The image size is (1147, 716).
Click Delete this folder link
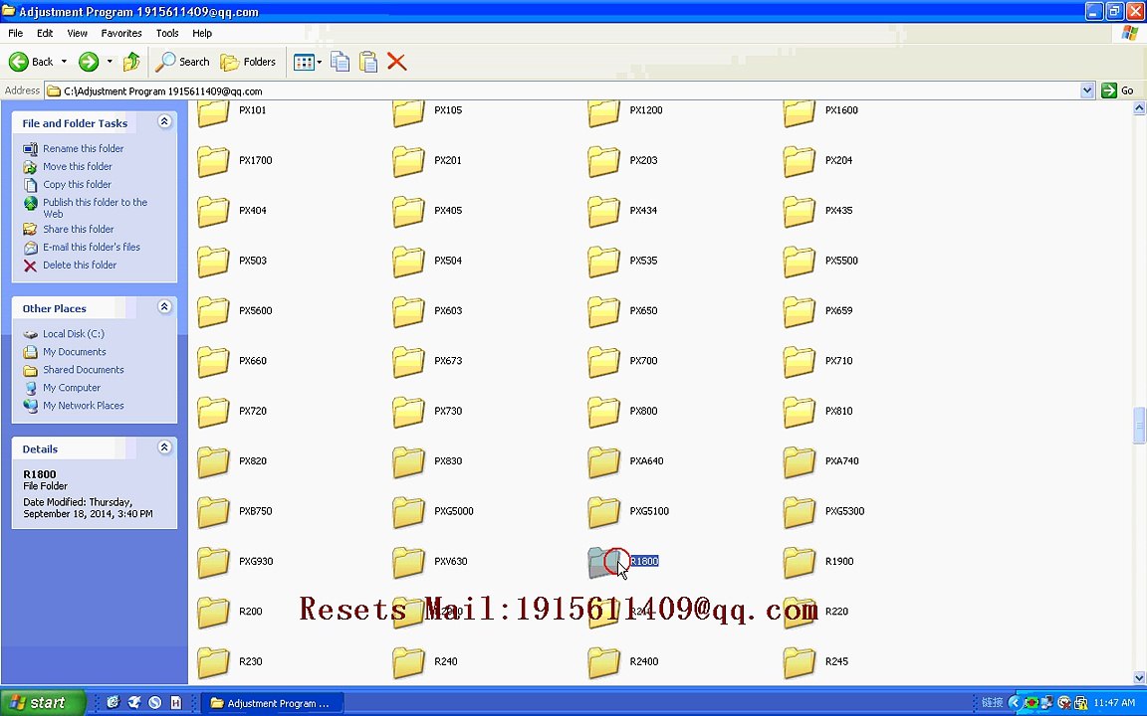tap(79, 266)
